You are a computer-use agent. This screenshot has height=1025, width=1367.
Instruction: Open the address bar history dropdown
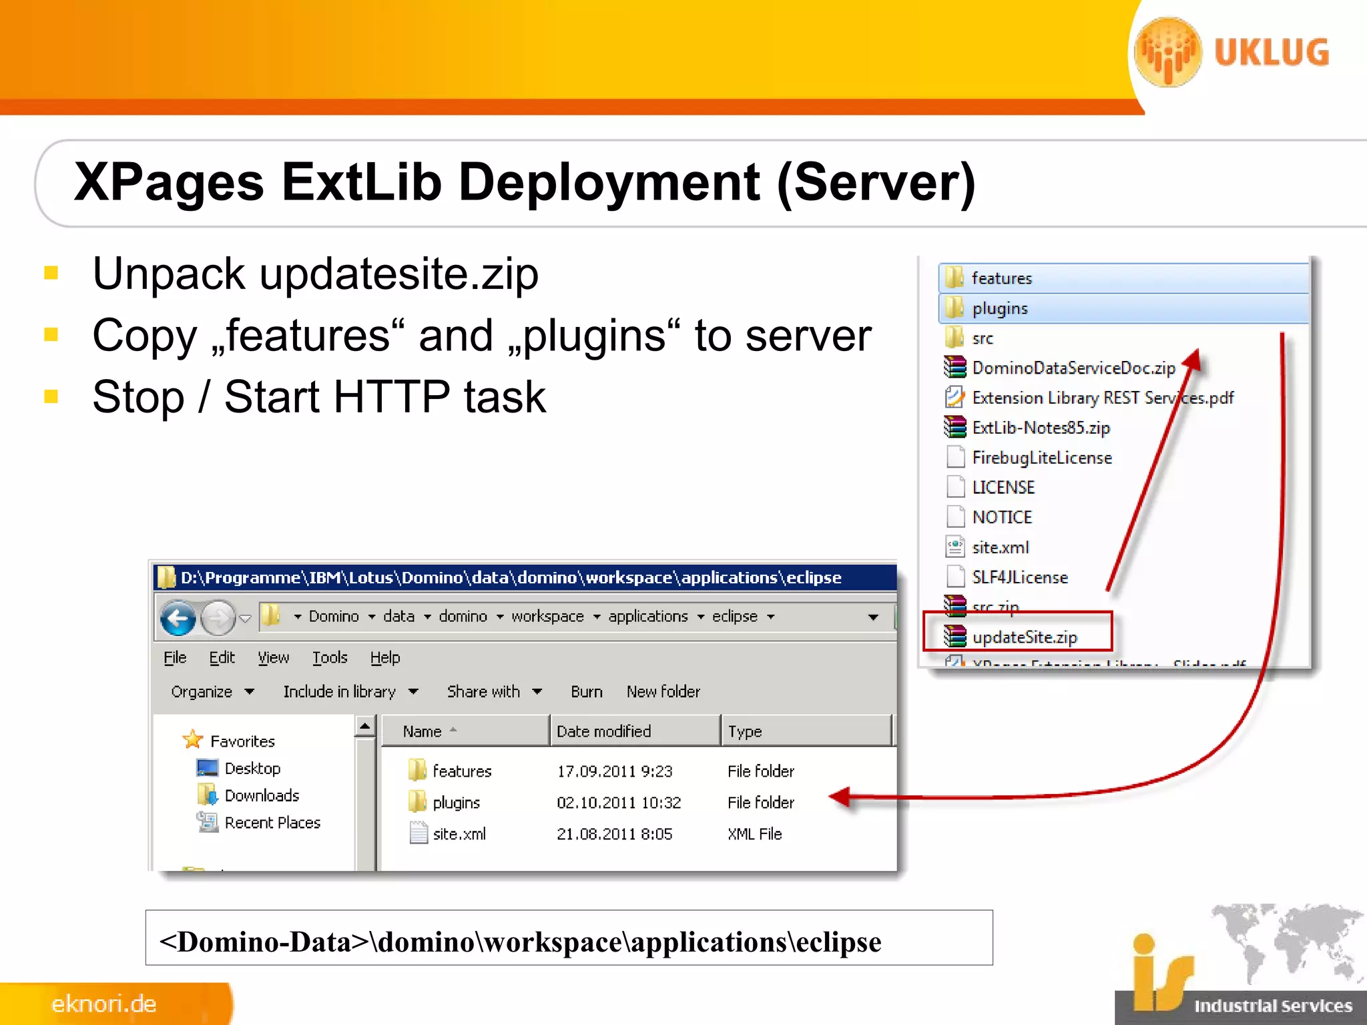tap(872, 617)
